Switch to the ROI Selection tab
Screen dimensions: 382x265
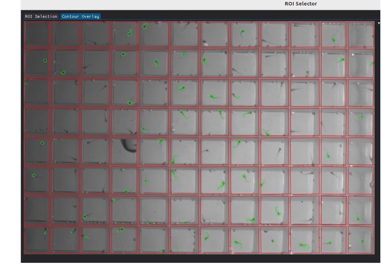pyautogui.click(x=41, y=17)
